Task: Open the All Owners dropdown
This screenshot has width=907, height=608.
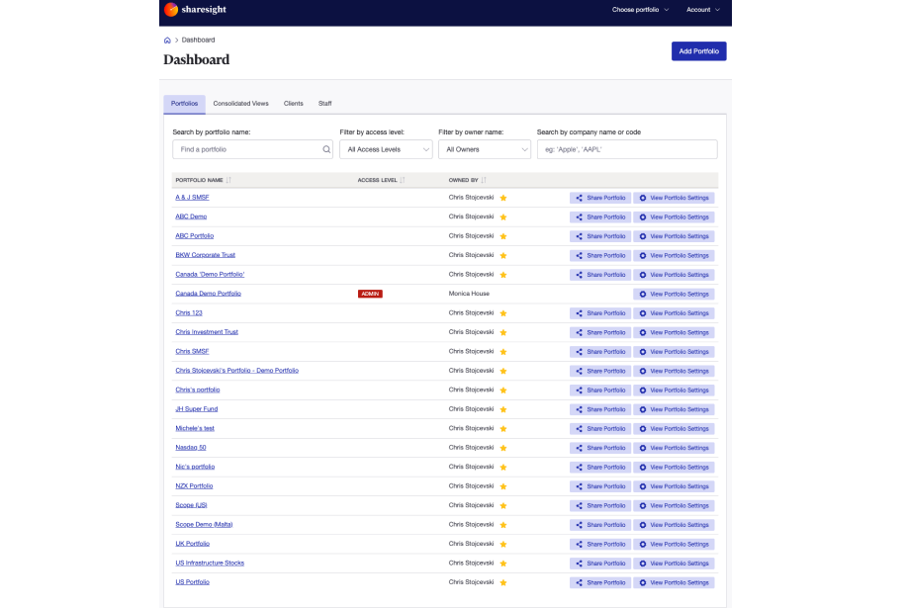Action: click(x=484, y=148)
